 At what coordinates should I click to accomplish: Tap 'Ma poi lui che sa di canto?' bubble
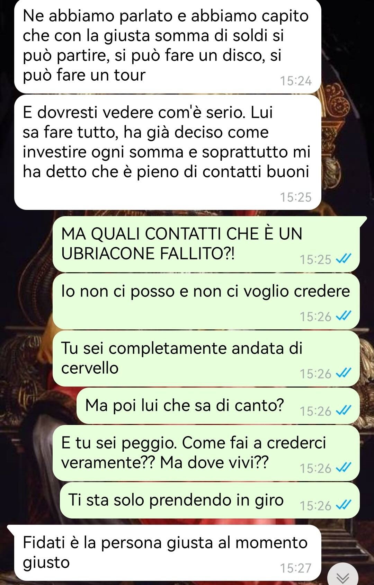pyautogui.click(x=218, y=406)
